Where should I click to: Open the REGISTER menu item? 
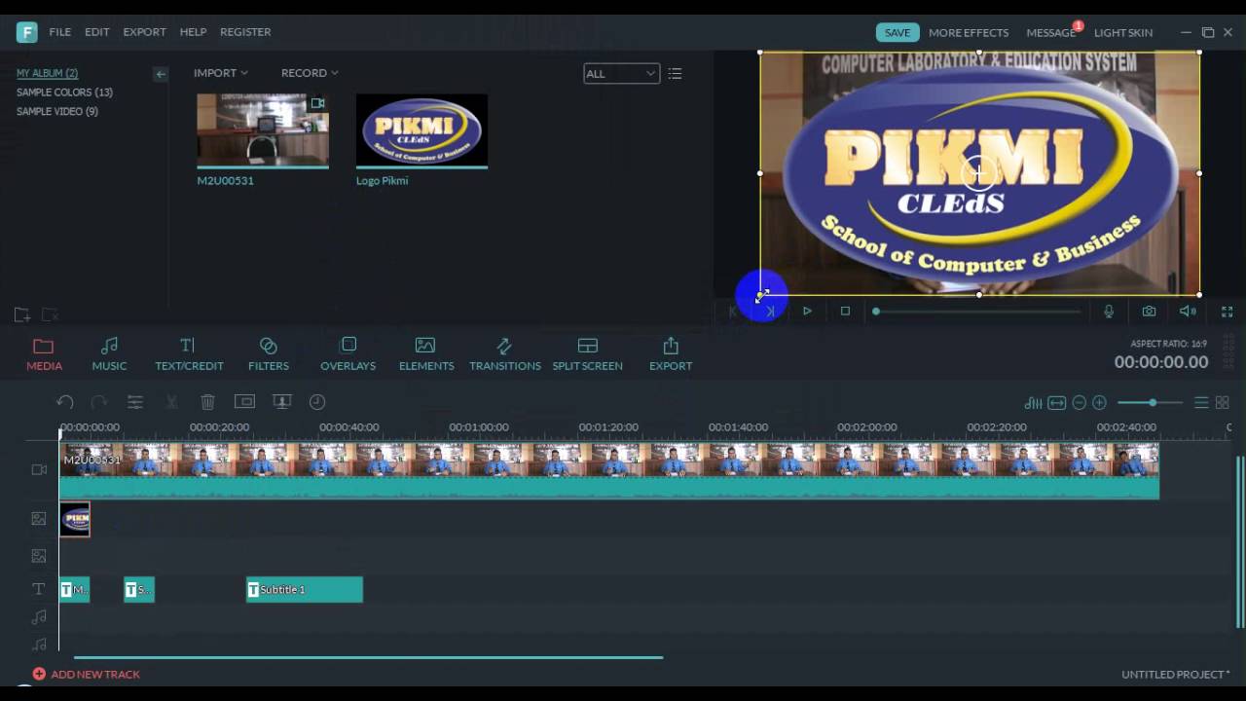pos(245,32)
